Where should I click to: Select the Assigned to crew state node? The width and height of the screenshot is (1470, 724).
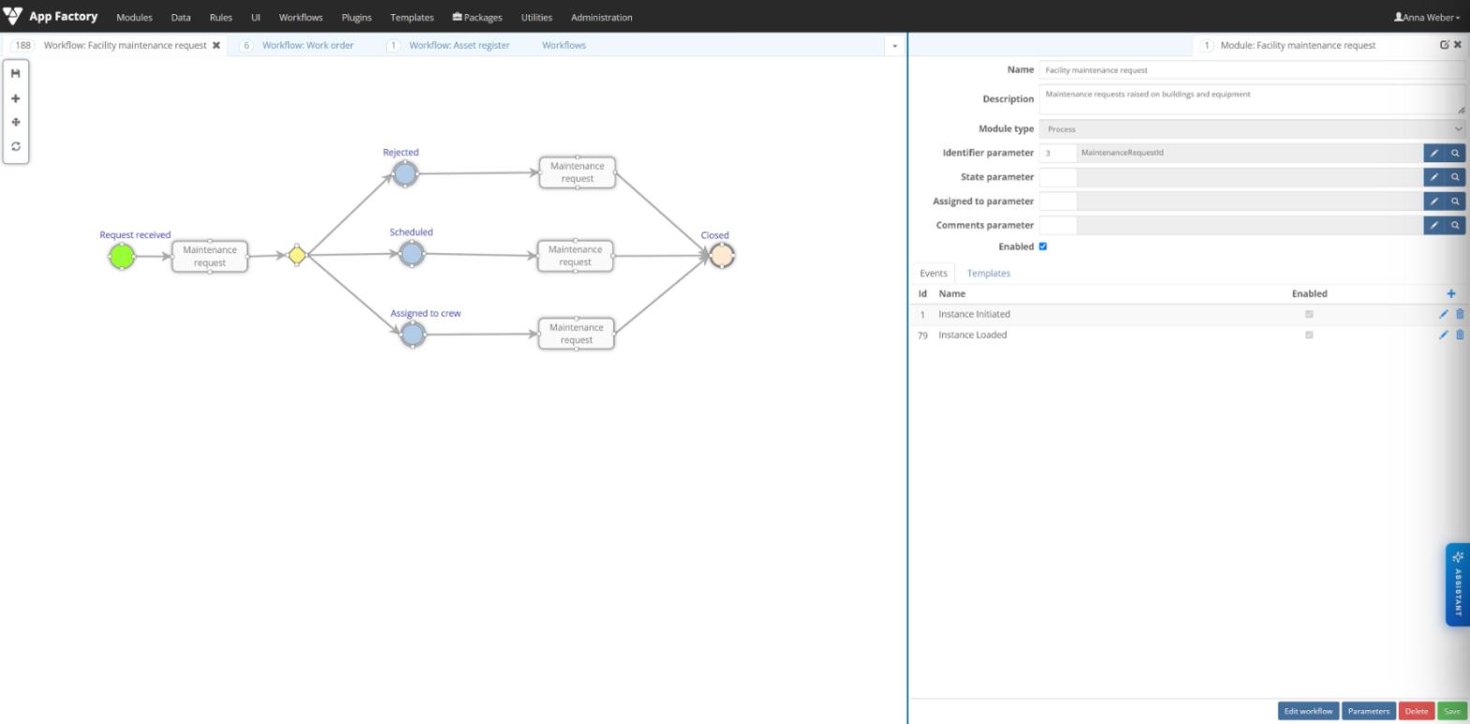[412, 334]
